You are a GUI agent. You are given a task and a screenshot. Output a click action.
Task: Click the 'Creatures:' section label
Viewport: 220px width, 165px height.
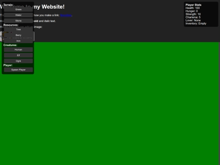point(10,45)
